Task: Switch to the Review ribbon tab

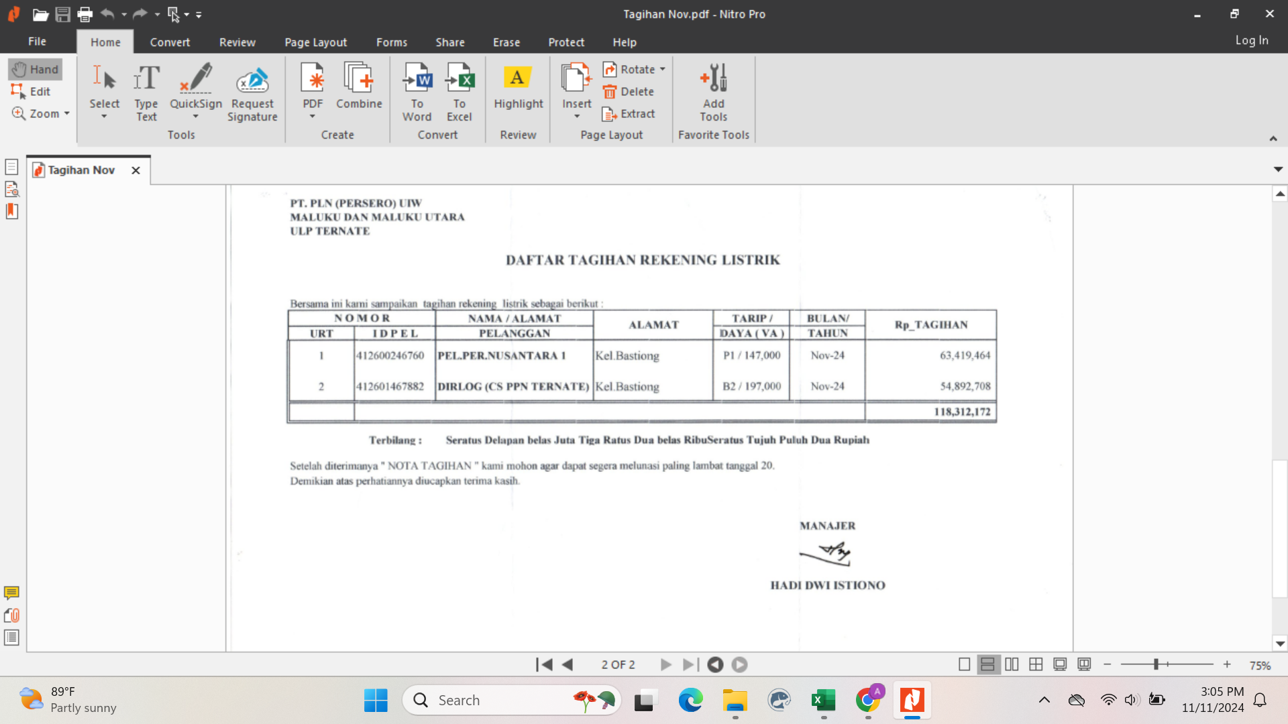Action: pos(237,42)
